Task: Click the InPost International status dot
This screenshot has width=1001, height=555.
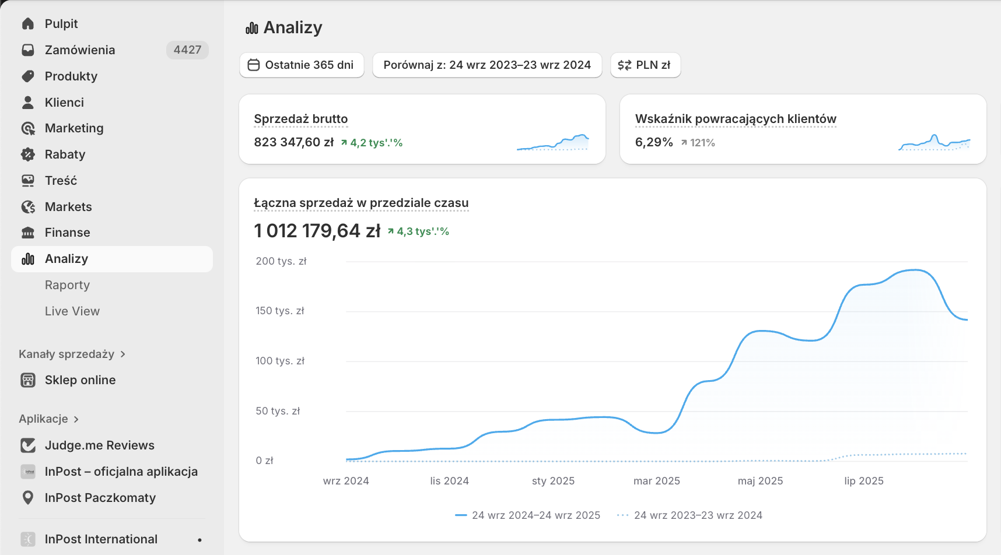Action: [199, 540]
